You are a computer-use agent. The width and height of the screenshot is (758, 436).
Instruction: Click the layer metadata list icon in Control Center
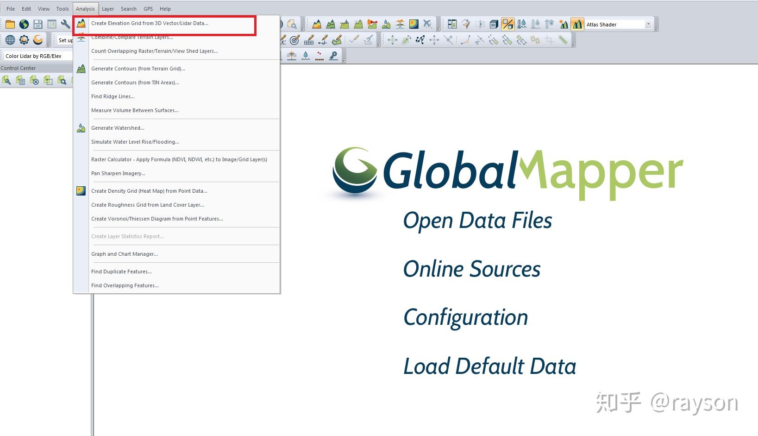(x=20, y=81)
